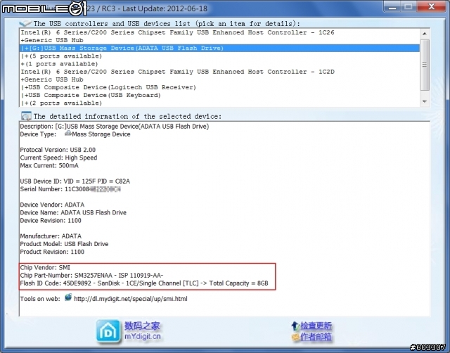Click the detailed information monitor icon
450x353 pixels.
[26, 116]
